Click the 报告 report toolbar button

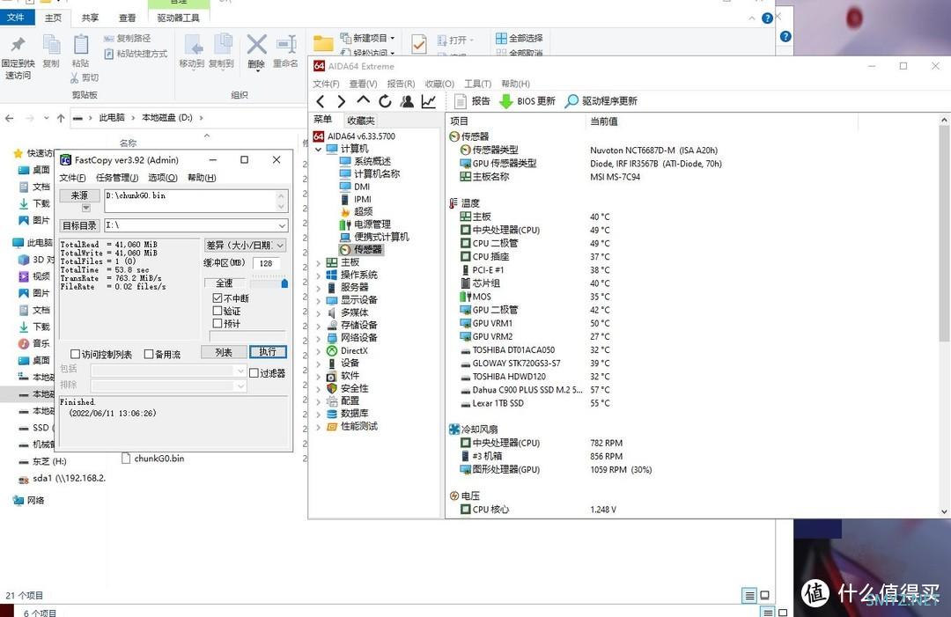(473, 101)
